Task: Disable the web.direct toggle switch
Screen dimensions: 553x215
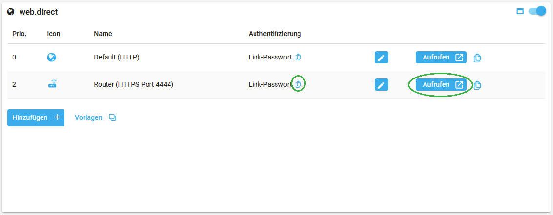Action: pos(537,11)
